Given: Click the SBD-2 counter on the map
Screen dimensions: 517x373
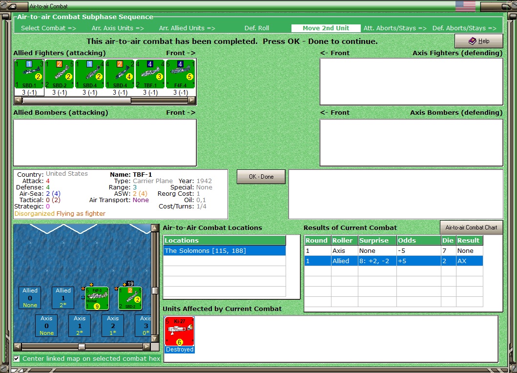Looking at the screenshot, I should [x=130, y=298].
